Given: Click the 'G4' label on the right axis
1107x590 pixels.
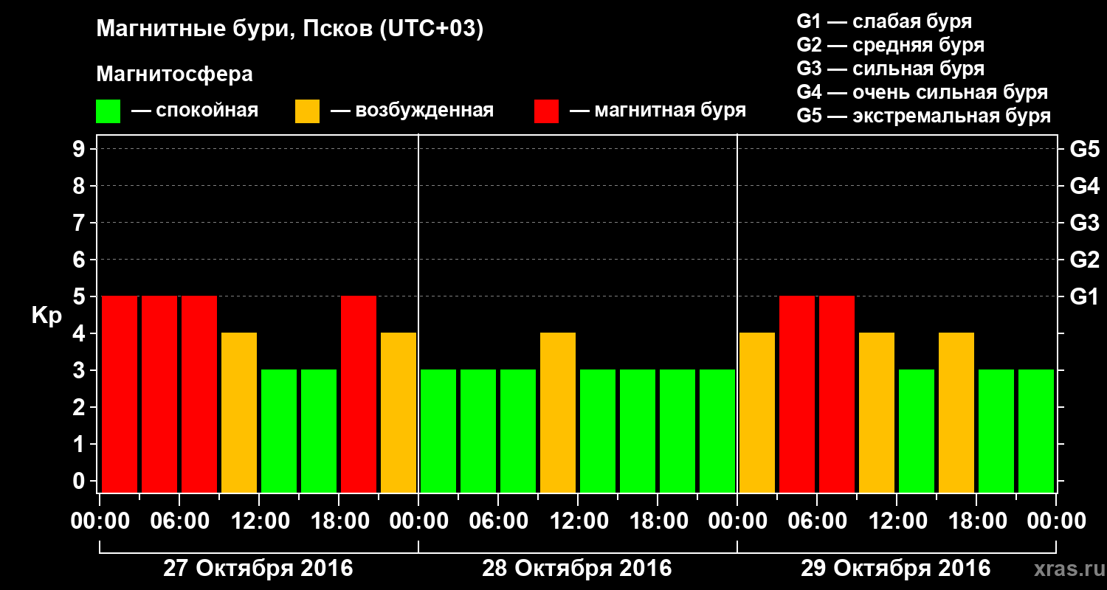Looking at the screenshot, I should point(1084,186).
